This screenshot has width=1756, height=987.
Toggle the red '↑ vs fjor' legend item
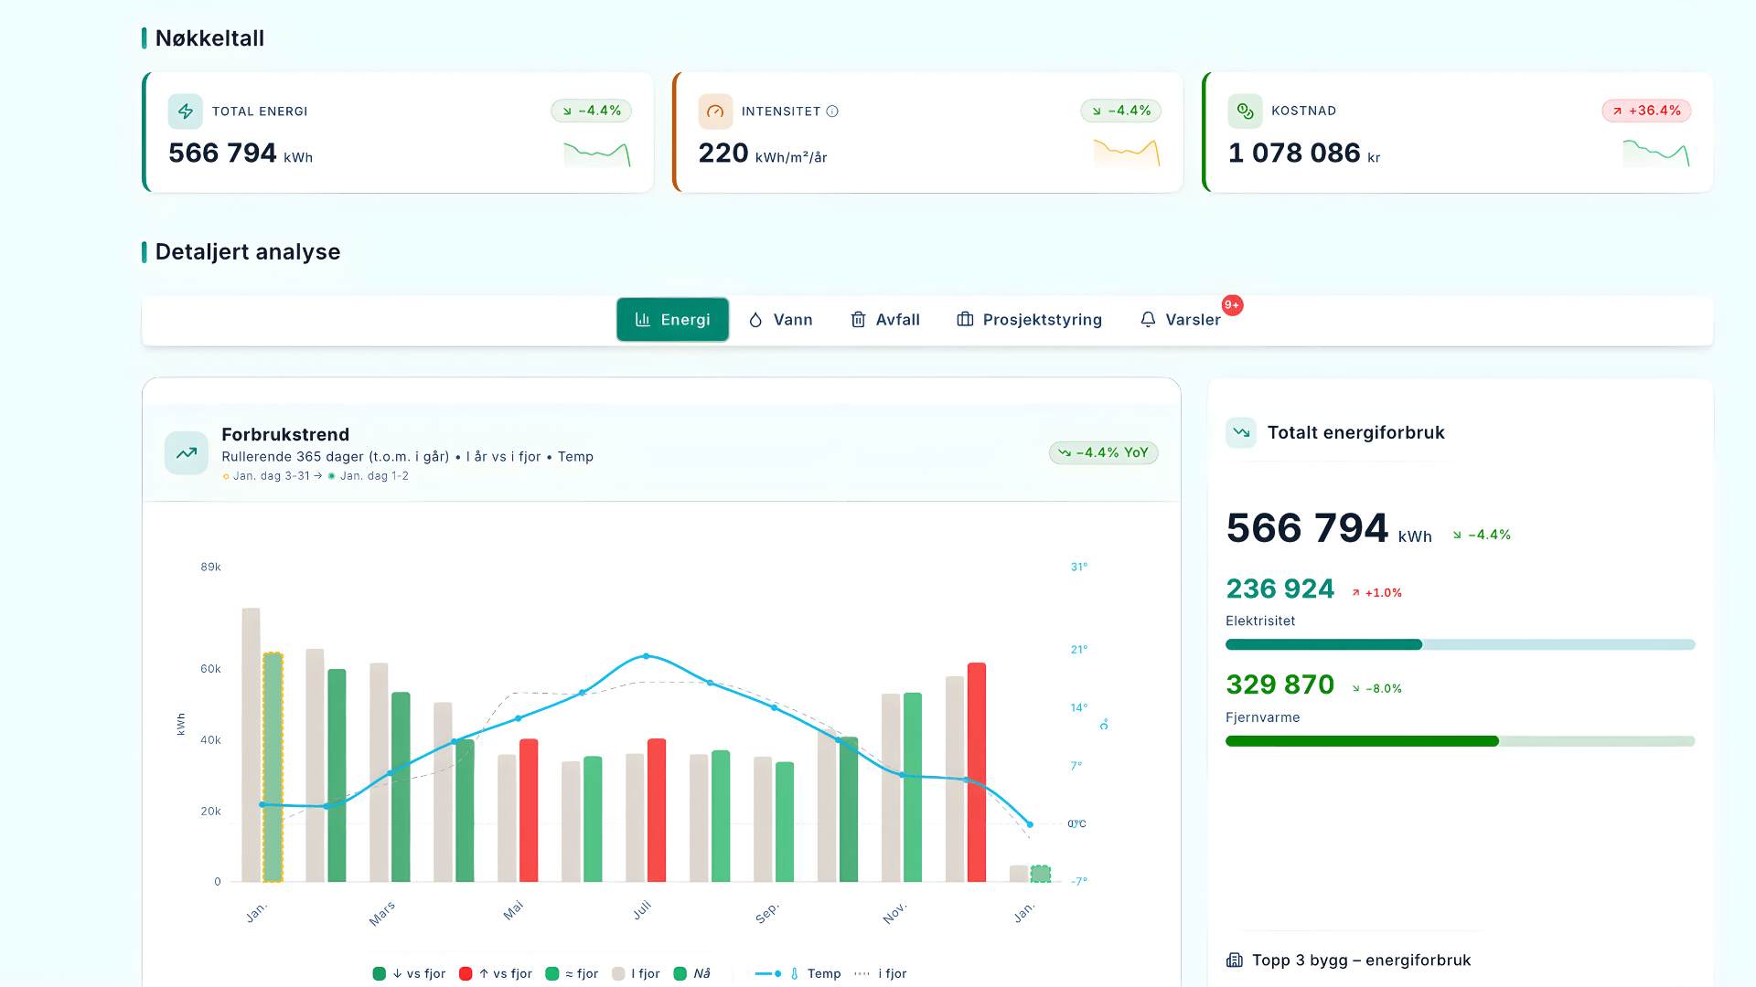(496, 973)
